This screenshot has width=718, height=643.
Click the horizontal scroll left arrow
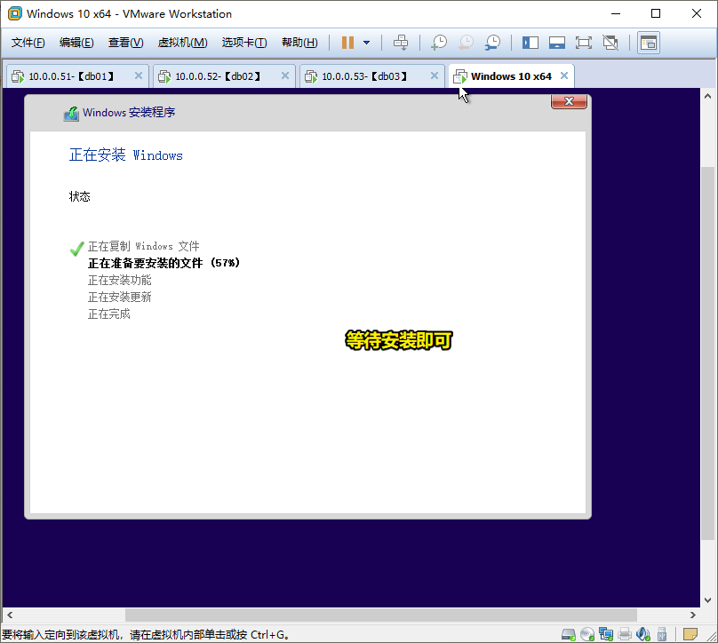10,615
